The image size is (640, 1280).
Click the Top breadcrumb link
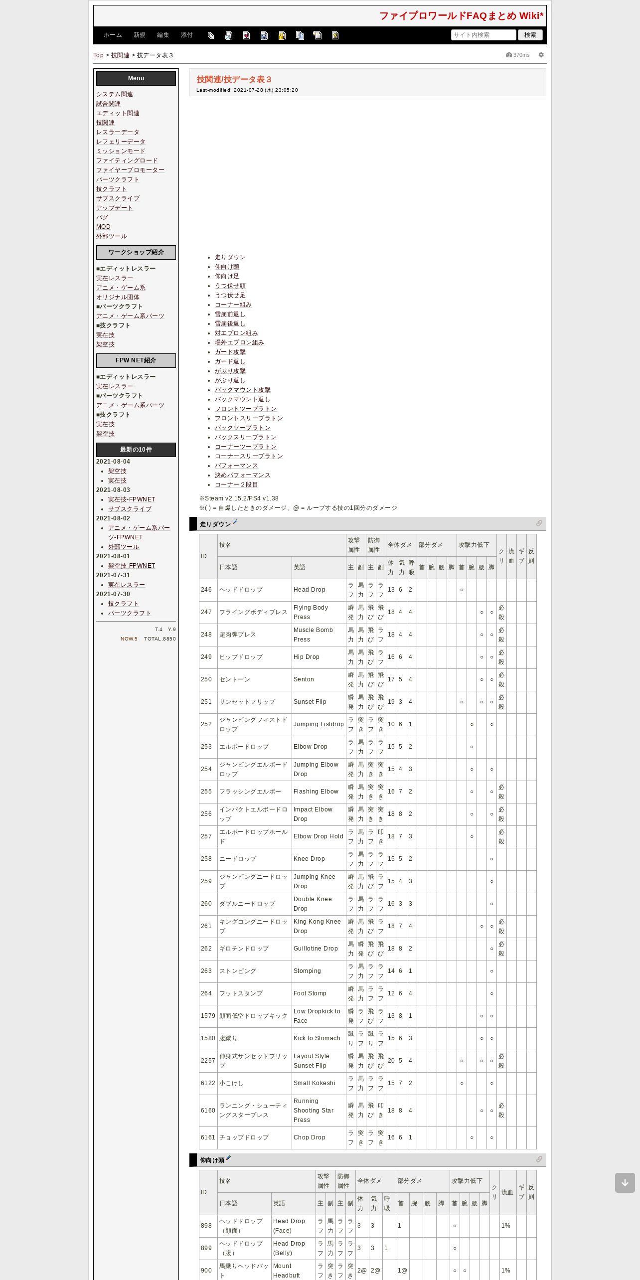pos(98,55)
